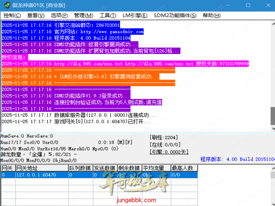Click the gateway table scrollbar up arrow
Image resolution: width=275 pixels, height=206 pixels.
273,168
